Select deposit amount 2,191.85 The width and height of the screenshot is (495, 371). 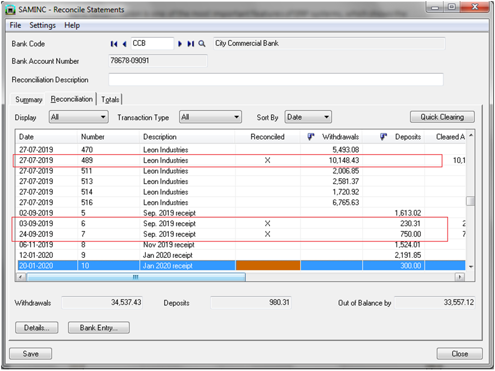point(408,255)
